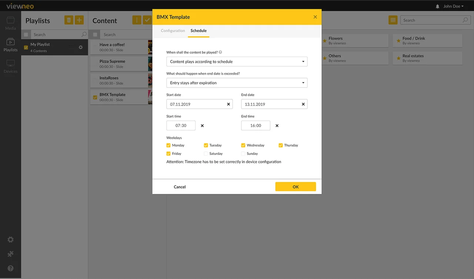Viewport: 474px width, 279px height.
Task: Open the plugins puzzle icon
Action: pos(10,254)
